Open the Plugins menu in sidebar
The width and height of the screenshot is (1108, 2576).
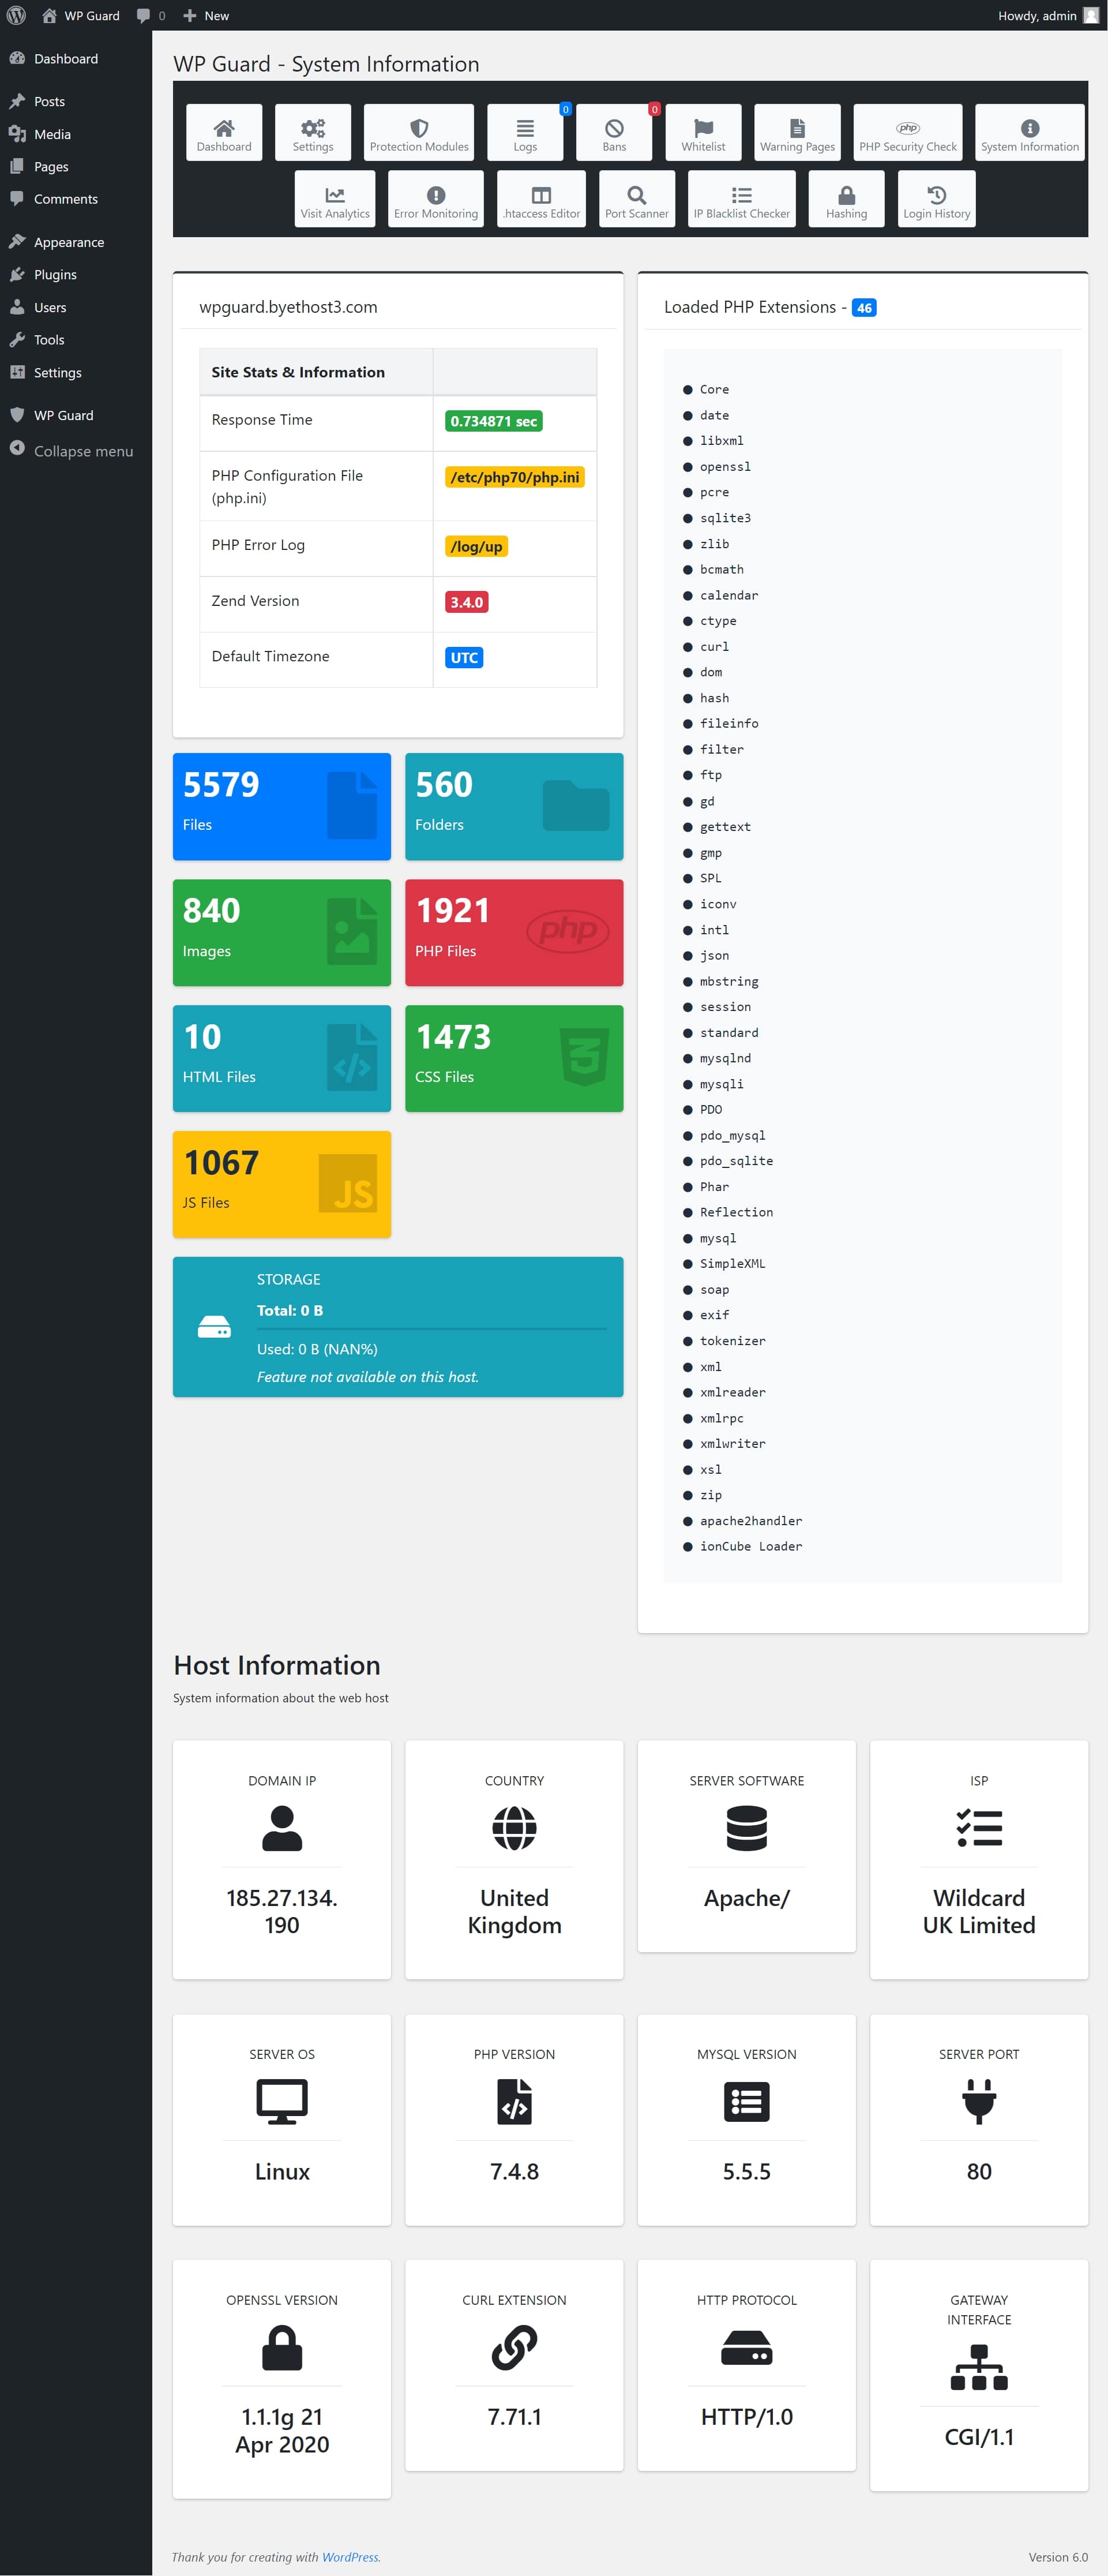55,274
